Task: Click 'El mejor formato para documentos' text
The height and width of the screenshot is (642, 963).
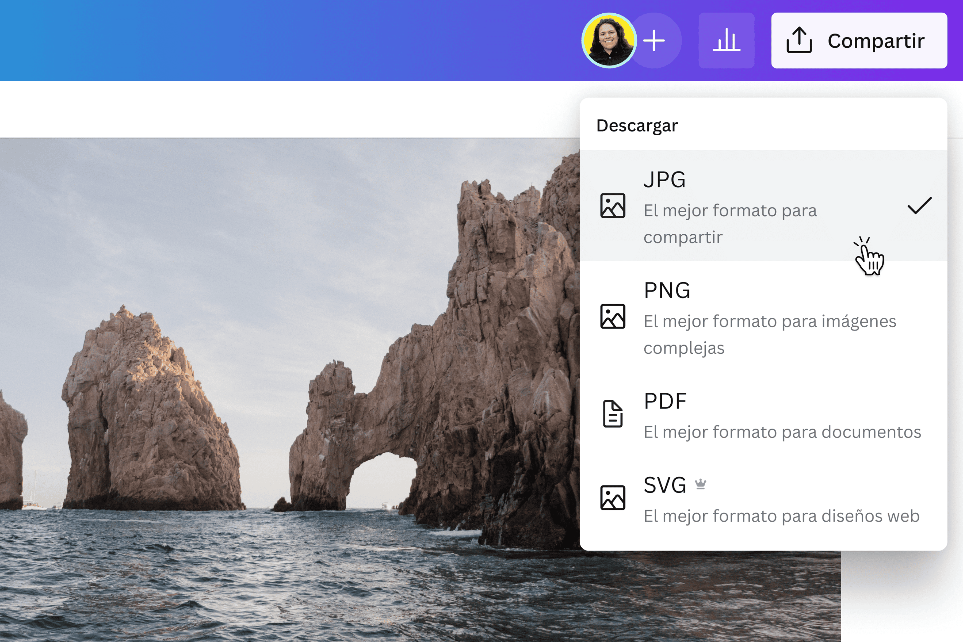Action: click(782, 432)
